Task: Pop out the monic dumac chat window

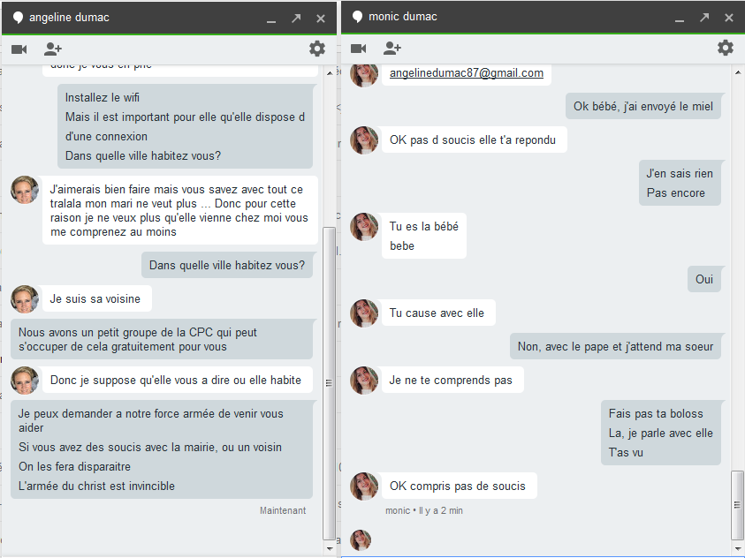Action: [x=704, y=18]
